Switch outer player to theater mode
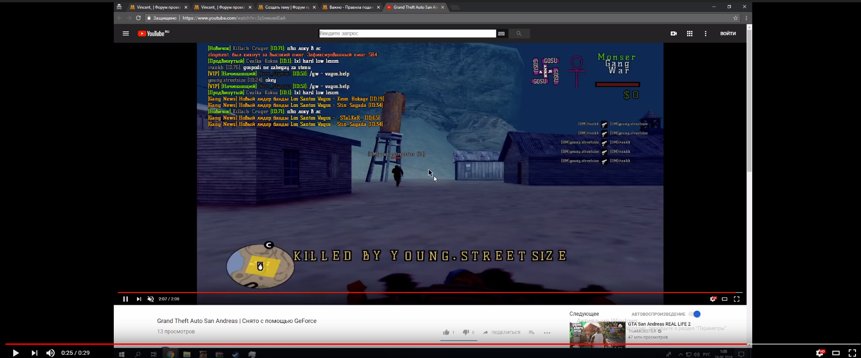Screen dimensions: 861x358 (836, 353)
